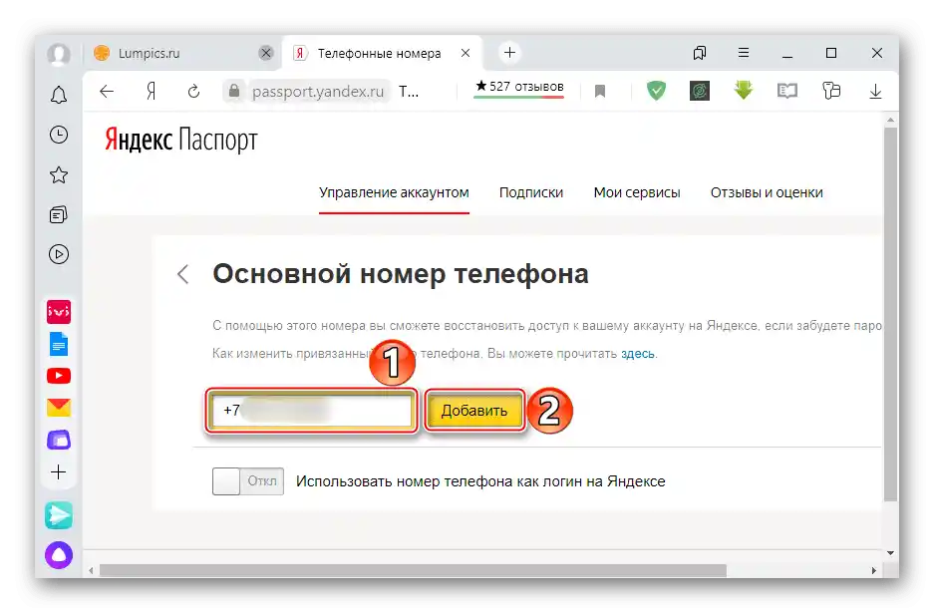Close the Телефонные номера tab
Screen dimensions: 934x613
pyautogui.click(x=466, y=53)
